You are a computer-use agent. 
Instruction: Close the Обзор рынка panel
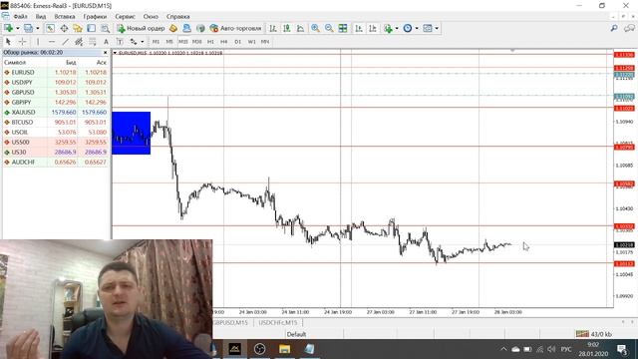click(105, 53)
